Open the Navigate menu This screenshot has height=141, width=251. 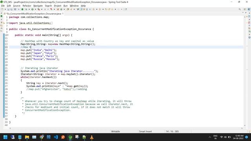tap(38, 5)
